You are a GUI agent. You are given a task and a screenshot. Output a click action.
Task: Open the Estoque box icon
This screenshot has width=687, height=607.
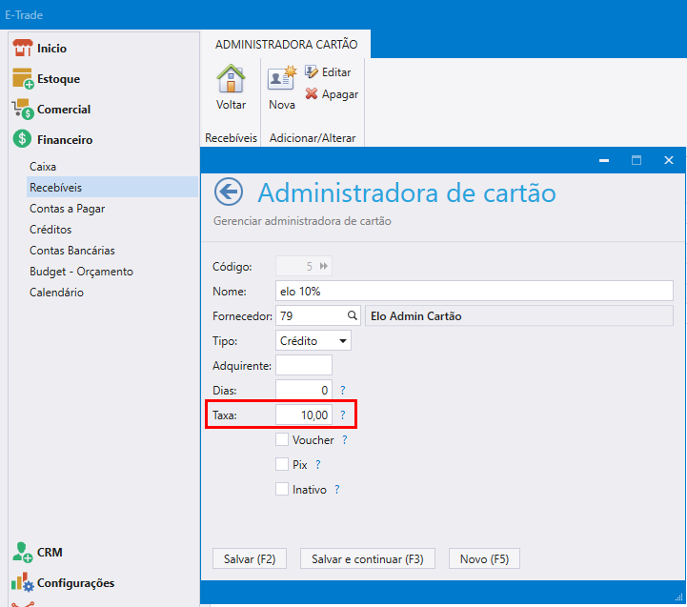pyautogui.click(x=23, y=78)
